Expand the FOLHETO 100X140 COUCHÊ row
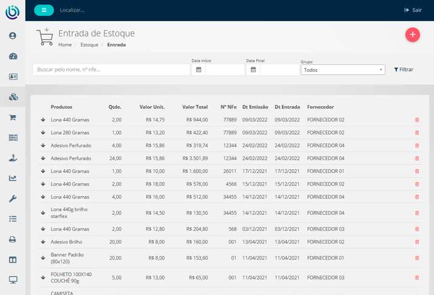434x295 pixels. click(43, 277)
